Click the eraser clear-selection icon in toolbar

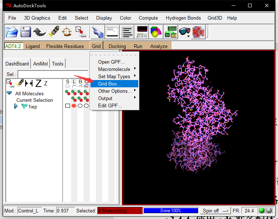[54, 31]
